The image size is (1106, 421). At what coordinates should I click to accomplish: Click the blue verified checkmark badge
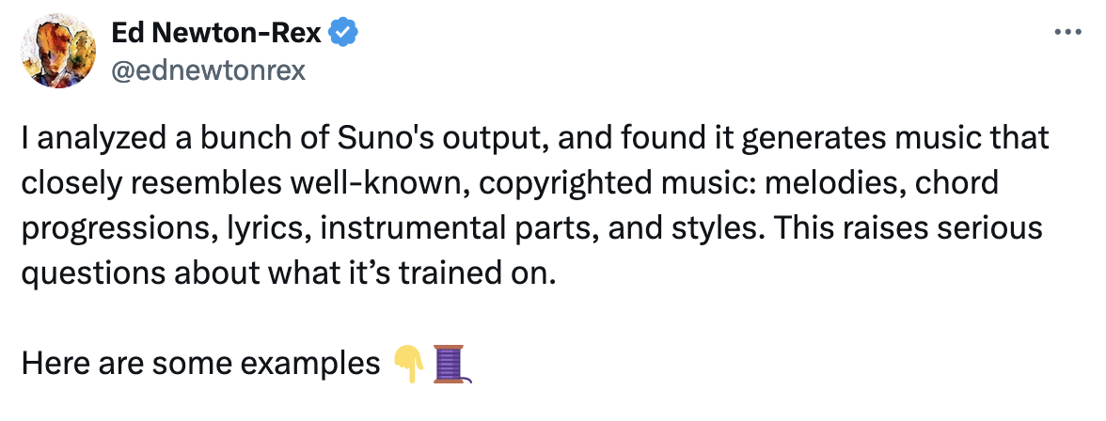(340, 35)
